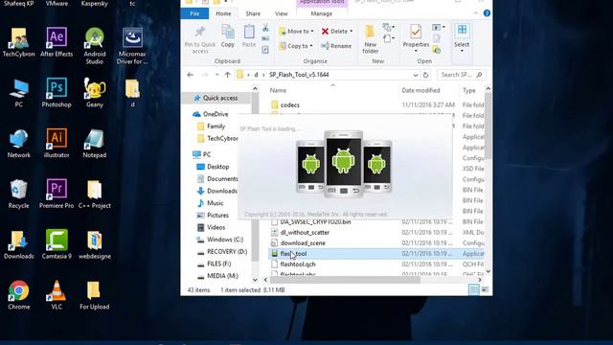The width and height of the screenshot is (613, 345).
Task: Select the dll_without_scatter file
Action: tap(376, 232)
